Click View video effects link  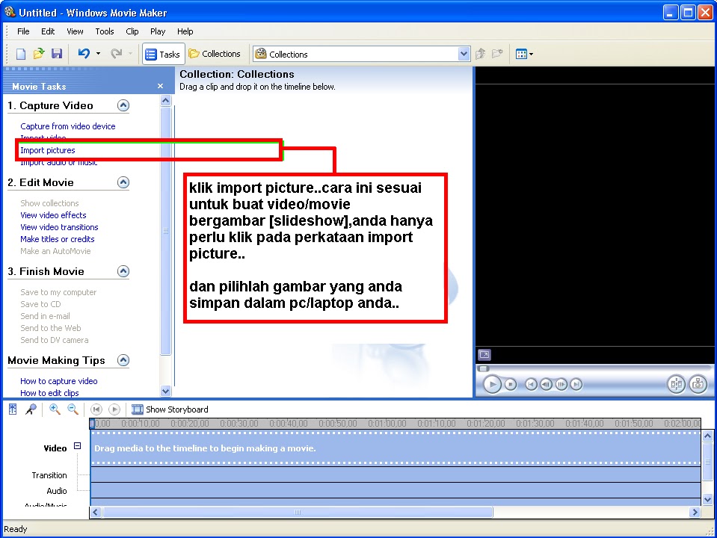click(53, 215)
